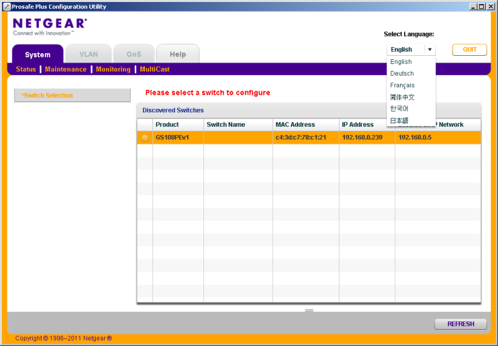498x346 pixels.
Task: Click the empty Switch Name cell for GS108PEv1
Action: tap(238, 138)
